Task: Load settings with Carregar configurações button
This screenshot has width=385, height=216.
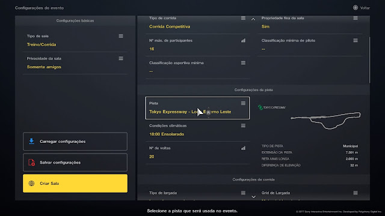Action: point(75,142)
